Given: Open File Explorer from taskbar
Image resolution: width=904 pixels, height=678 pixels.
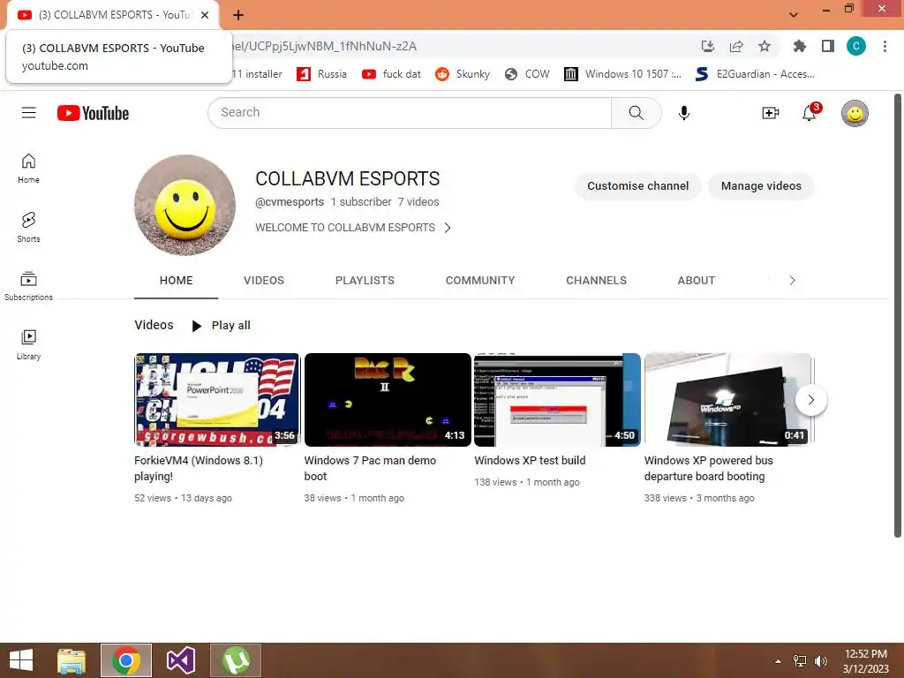Looking at the screenshot, I should click(x=72, y=660).
